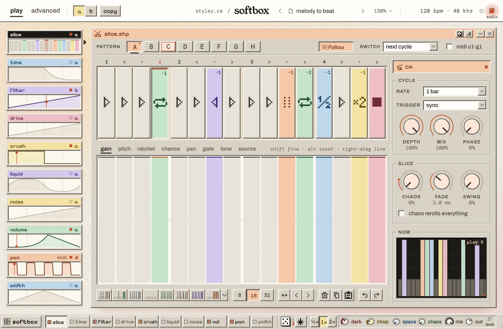503x329 pixels.
Task: Toggle the filter module in bottom bar
Action: pos(102,322)
